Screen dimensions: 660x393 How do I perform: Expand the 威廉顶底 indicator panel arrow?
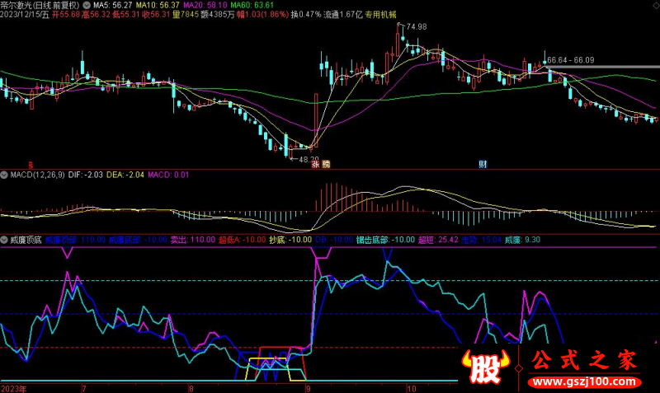(4, 240)
